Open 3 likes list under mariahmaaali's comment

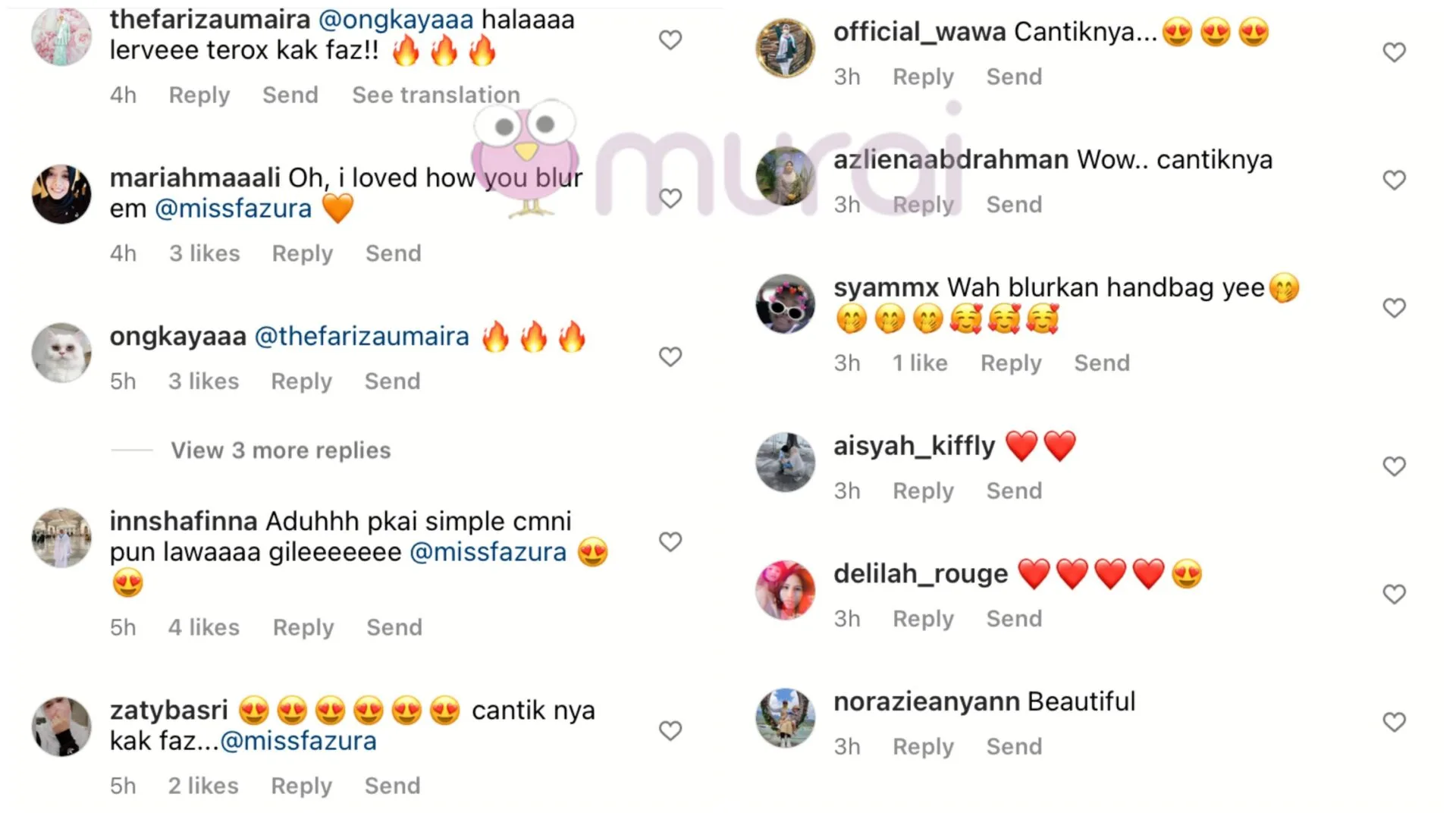[205, 253]
